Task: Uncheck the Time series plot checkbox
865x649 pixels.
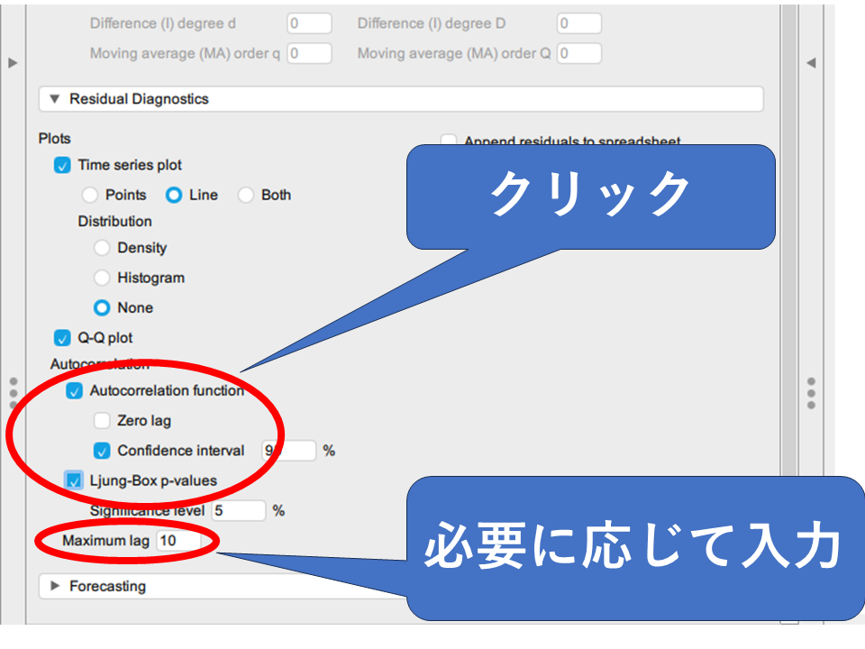Action: pos(62,166)
